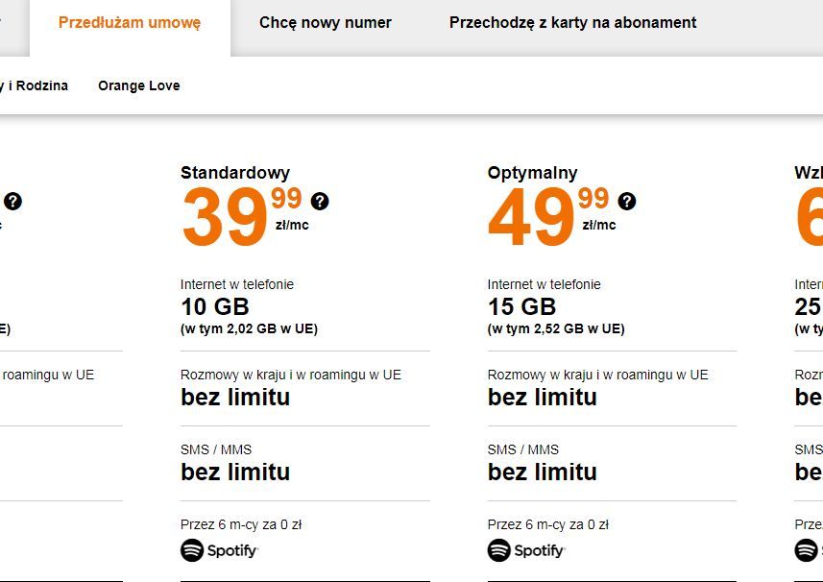Click the 15 GB internet allowance
The width and height of the screenshot is (823, 582).
click(521, 307)
